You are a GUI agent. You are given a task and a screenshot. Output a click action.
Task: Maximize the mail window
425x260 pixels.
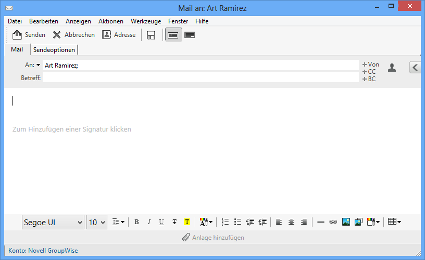(391, 6)
